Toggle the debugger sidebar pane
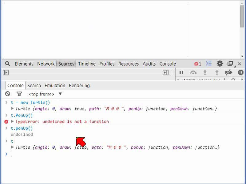The height and width of the screenshot is (184, 246). (x=165, y=72)
